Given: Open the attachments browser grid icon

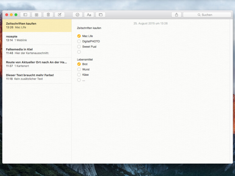Looking at the screenshot, I should [37, 15].
